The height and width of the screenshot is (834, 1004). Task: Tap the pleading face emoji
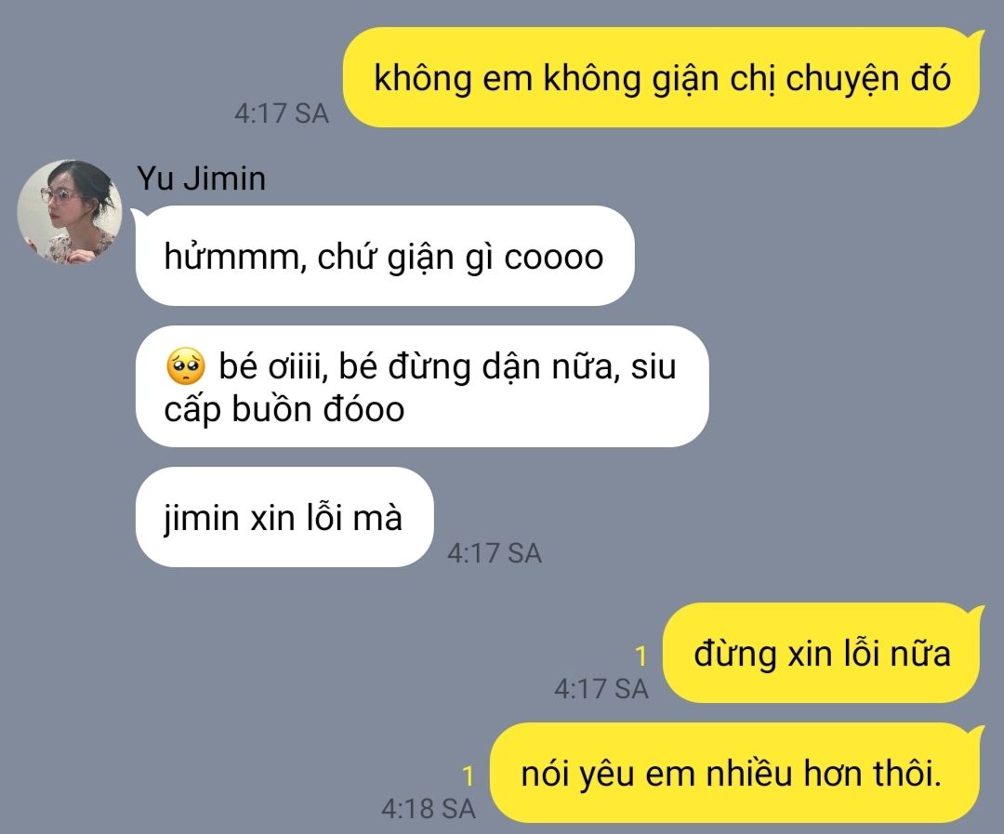(186, 366)
